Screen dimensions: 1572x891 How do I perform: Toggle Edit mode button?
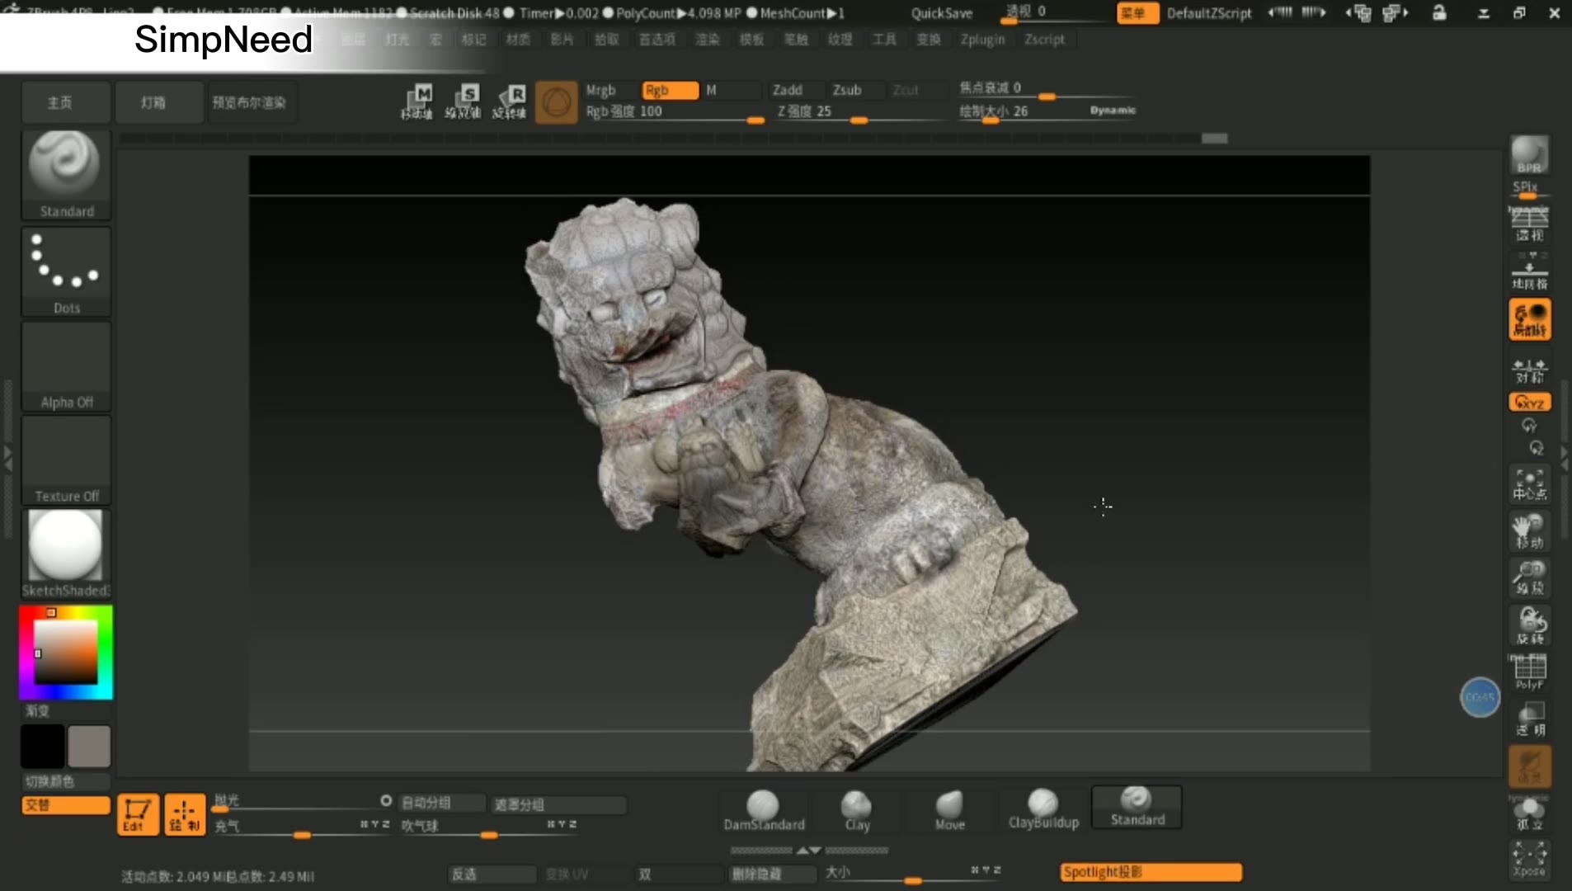tap(137, 814)
